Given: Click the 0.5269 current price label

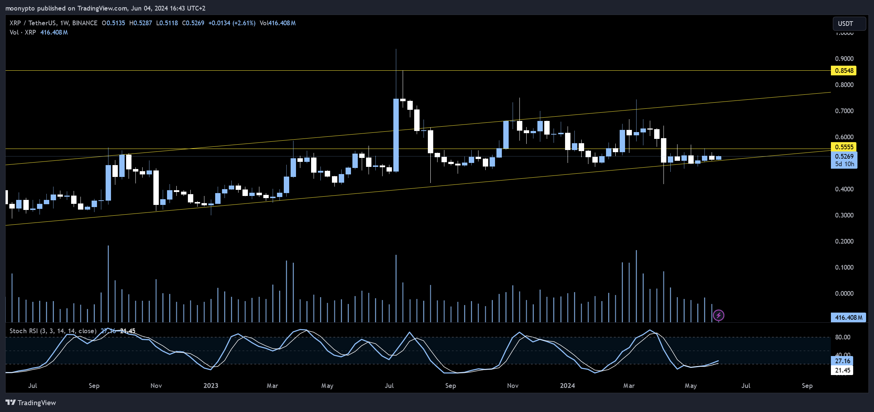Looking at the screenshot, I should pyautogui.click(x=844, y=156).
